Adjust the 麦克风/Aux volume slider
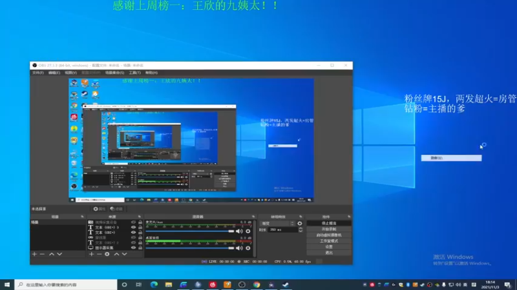Screen dimensions: 517x290 [190, 231]
